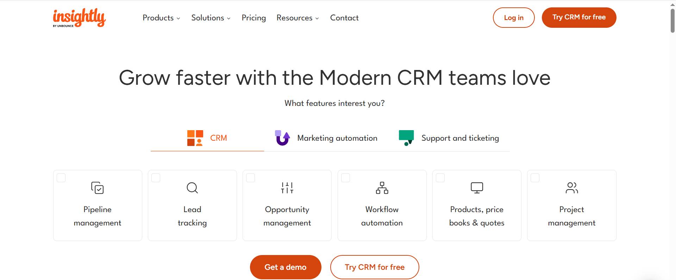Switch to the Marketing automation tab
Viewport: 676px width, 280px height.
click(x=326, y=138)
